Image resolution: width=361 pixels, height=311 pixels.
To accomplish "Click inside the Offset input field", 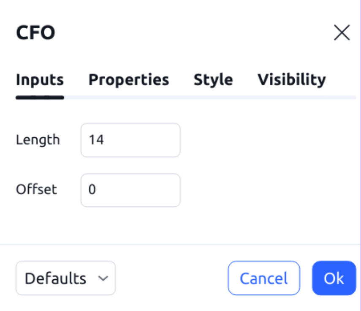I will point(130,189).
